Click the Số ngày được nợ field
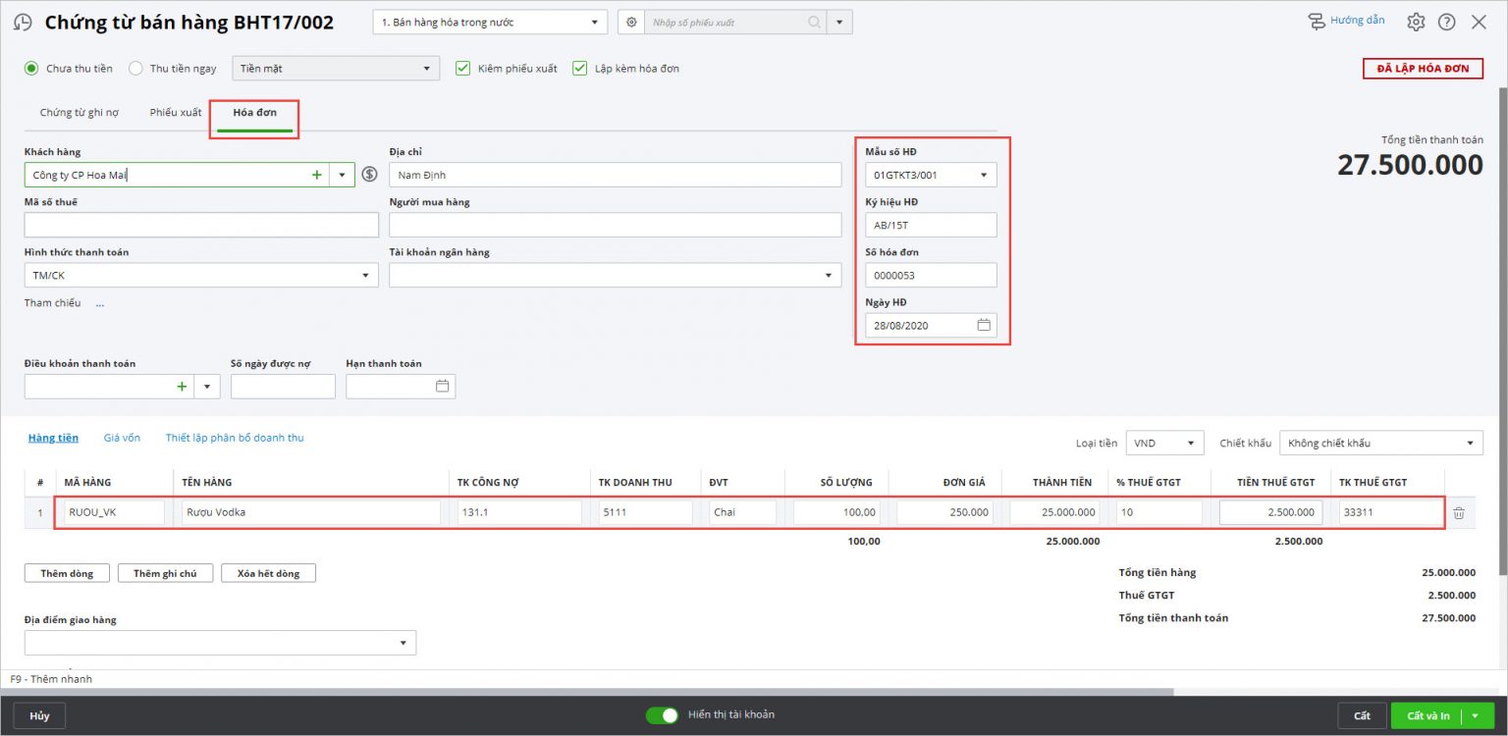This screenshot has height=736, width=1508. click(x=283, y=387)
